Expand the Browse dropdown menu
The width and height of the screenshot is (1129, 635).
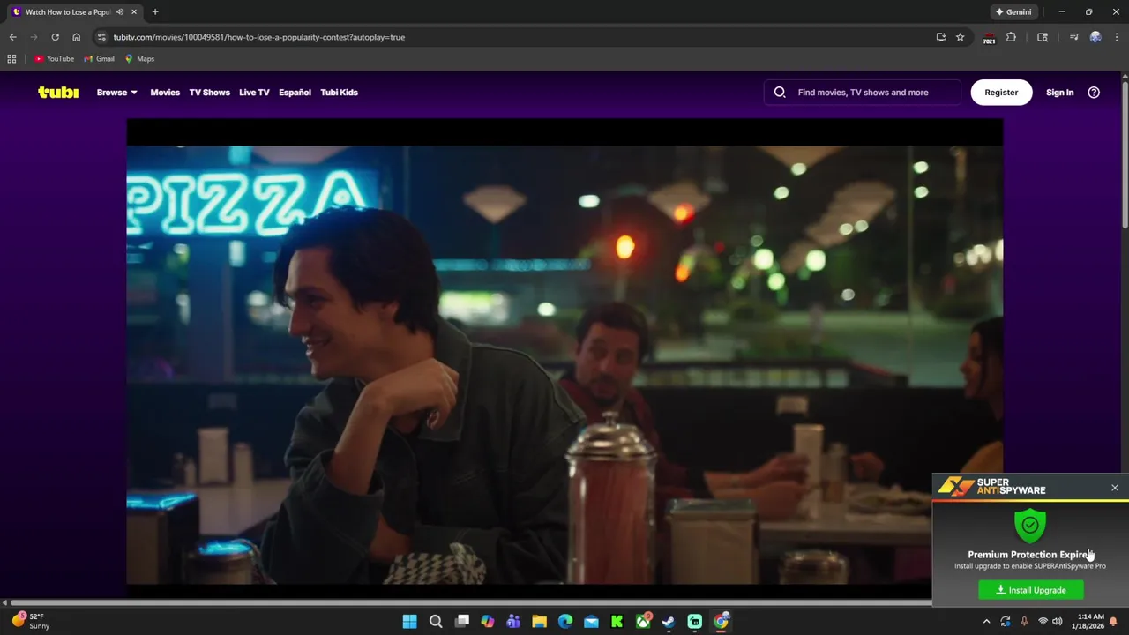[x=116, y=92]
